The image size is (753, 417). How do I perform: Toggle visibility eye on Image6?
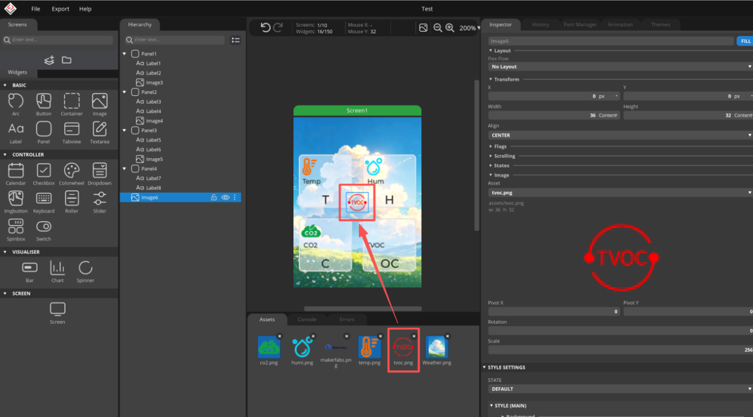coord(225,197)
